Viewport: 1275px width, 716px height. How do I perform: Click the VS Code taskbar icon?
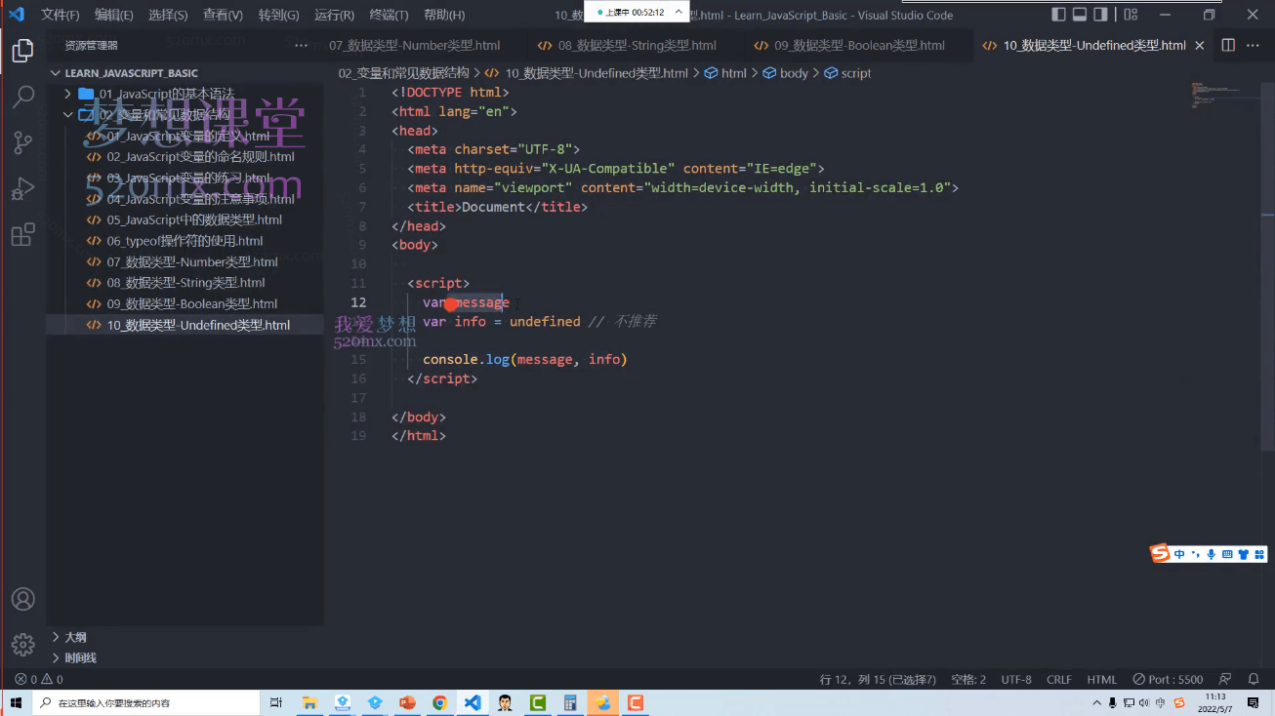click(x=473, y=702)
